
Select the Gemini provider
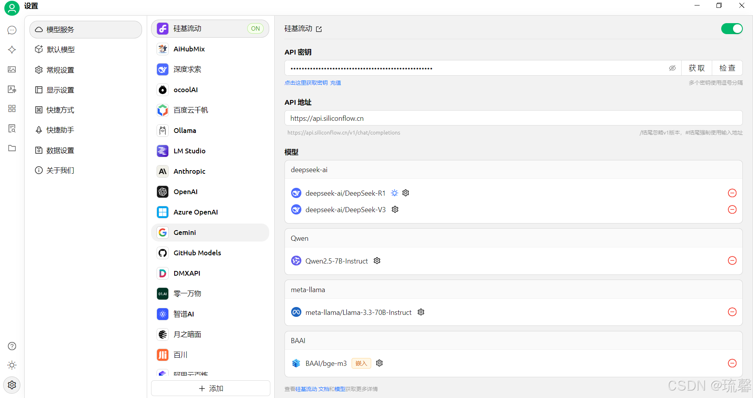coord(210,233)
